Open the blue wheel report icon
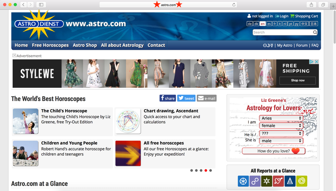Screen dimensions: 336x191 click(x=243, y=181)
